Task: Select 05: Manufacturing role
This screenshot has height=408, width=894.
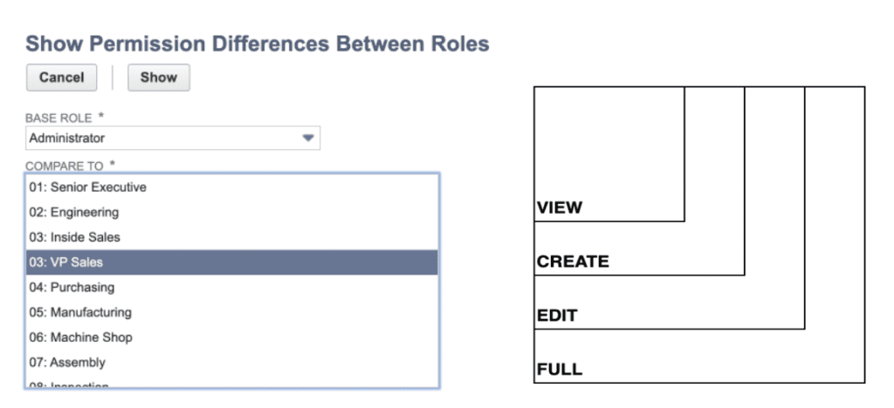Action: click(x=79, y=312)
